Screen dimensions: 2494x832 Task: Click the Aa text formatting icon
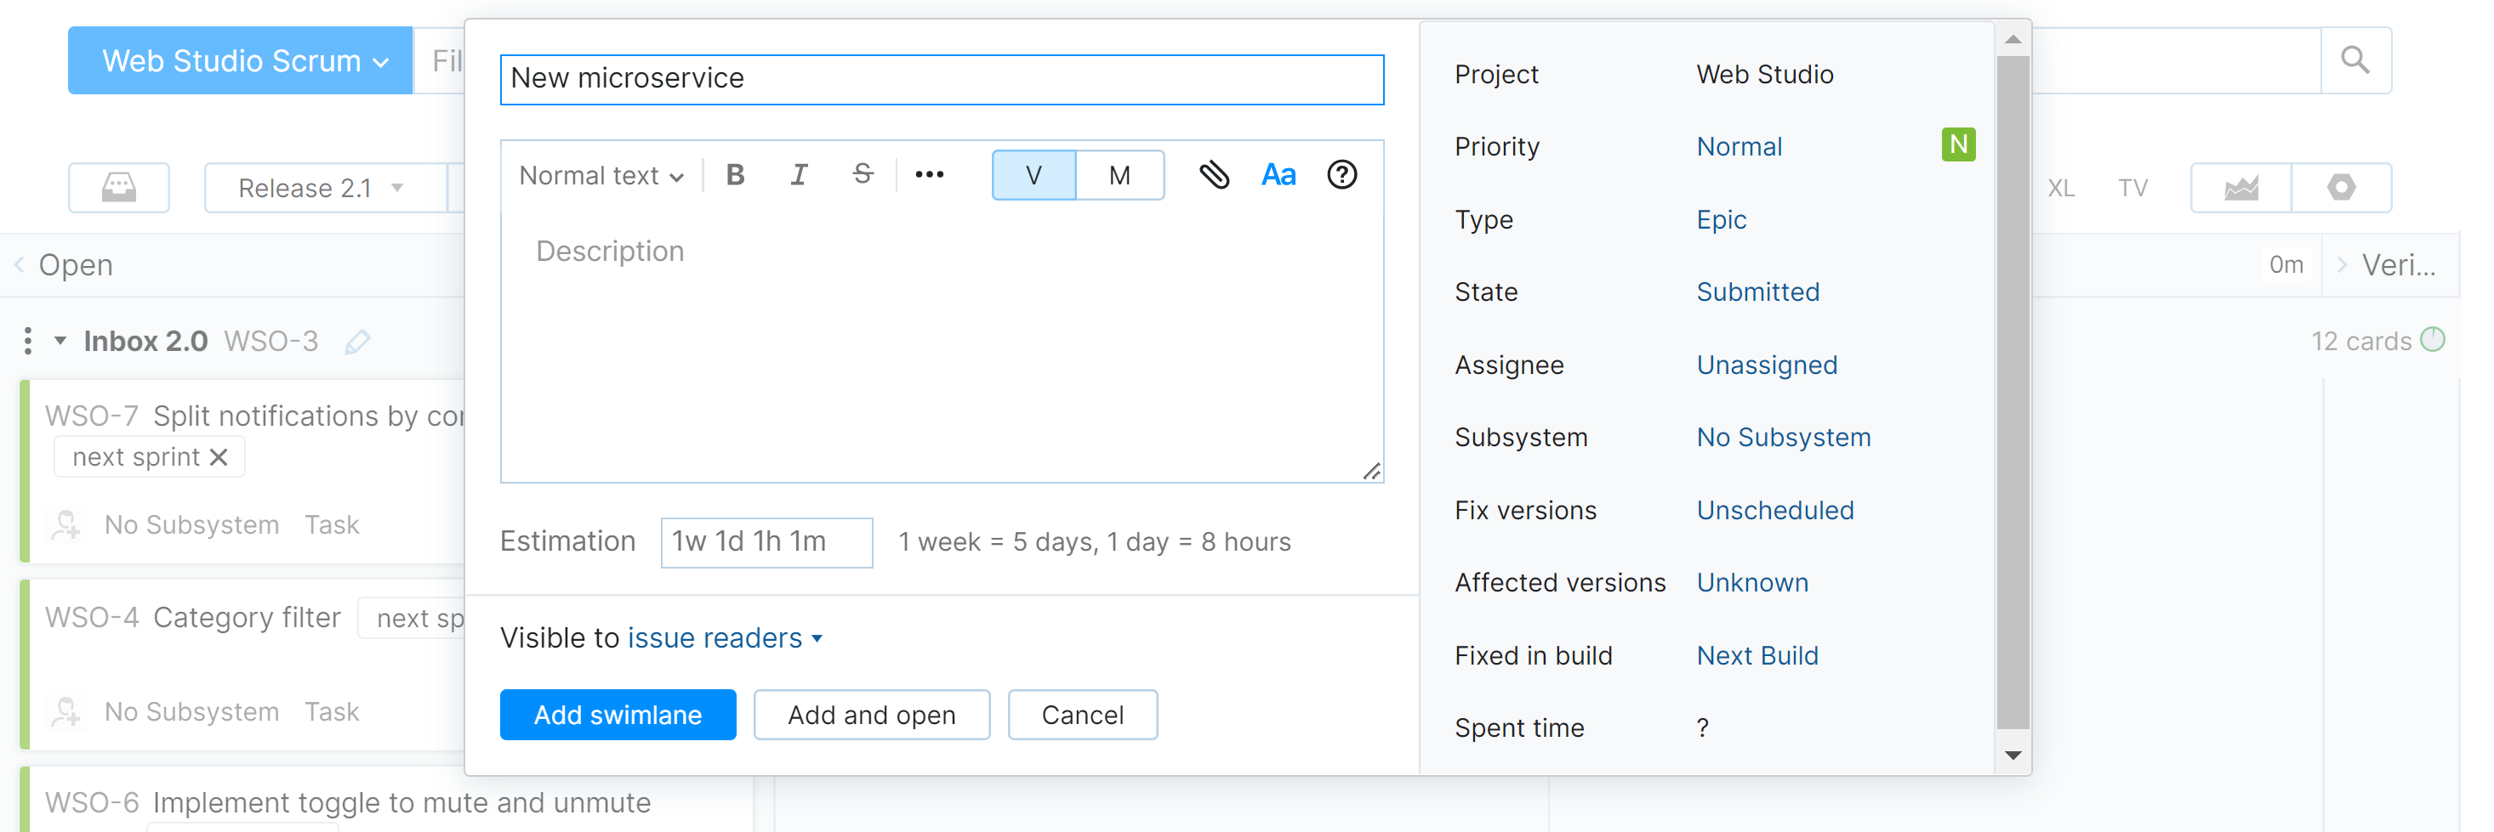pyautogui.click(x=1278, y=175)
